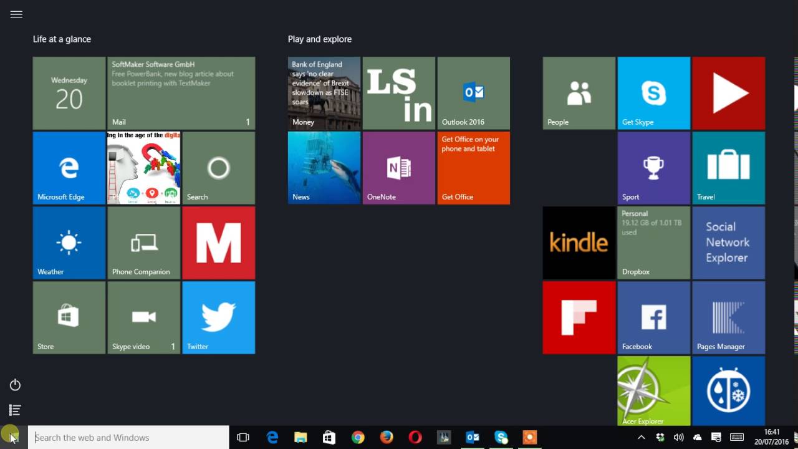Switch to the orange recorder app on taskbar
Viewport: 798px width, 449px height.
(529, 437)
